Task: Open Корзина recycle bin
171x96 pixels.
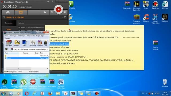Action: pos(165,83)
